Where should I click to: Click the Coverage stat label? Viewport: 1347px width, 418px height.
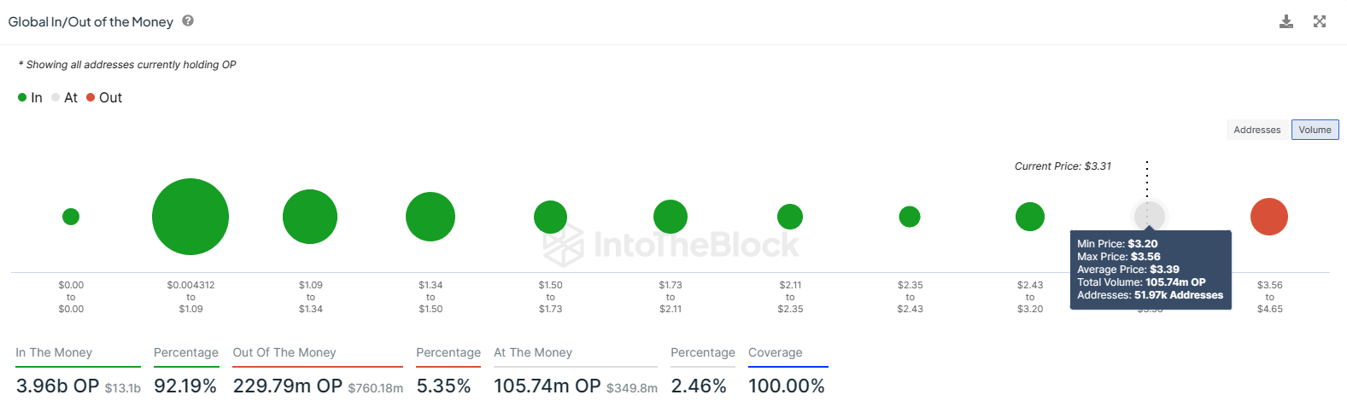point(775,352)
